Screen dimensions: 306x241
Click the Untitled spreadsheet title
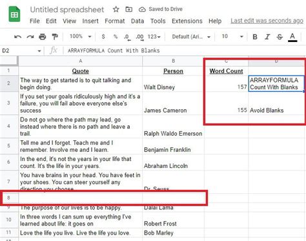[67, 10]
